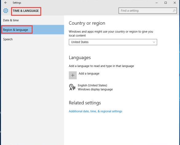The image size is (180, 145).
Task: Click the magnifier search icon
Action: [x=174, y=10]
